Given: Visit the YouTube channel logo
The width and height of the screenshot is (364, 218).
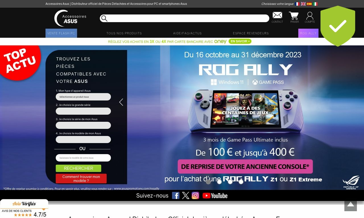Looking at the screenshot, I should [x=215, y=196].
